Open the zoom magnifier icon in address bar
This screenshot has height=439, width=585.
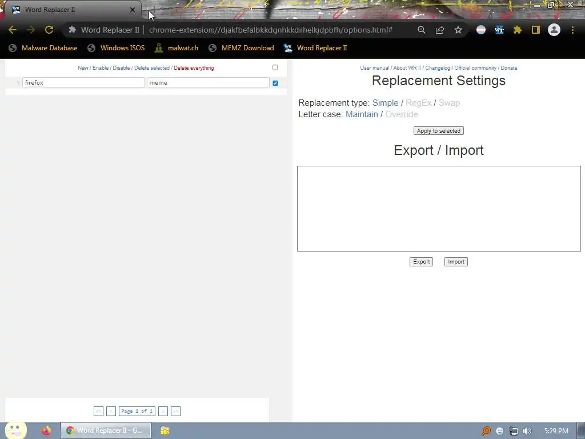coord(422,30)
